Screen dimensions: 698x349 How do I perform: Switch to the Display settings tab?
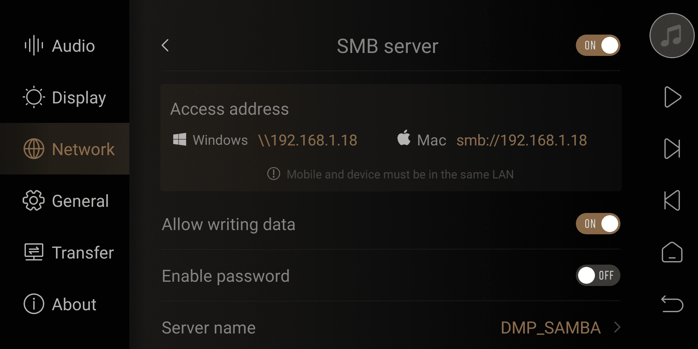pyautogui.click(x=65, y=97)
